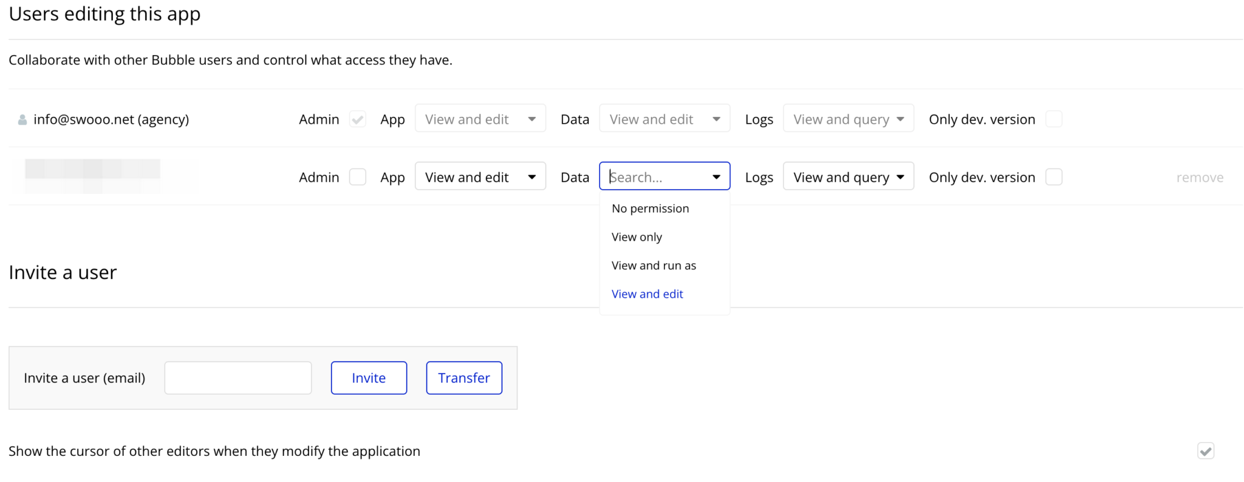
Task: Enable Only dev. version for second user
Action: coord(1054,177)
